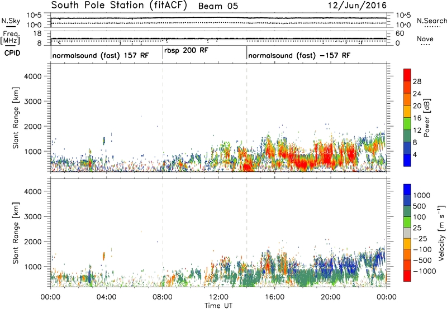The width and height of the screenshot is (447, 309).
Task: Click the date '12/Jun/2016'
Action: tap(357, 6)
